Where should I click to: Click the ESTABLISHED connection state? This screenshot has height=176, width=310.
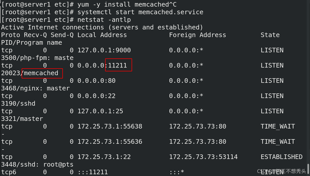pyautogui.click(x=281, y=157)
